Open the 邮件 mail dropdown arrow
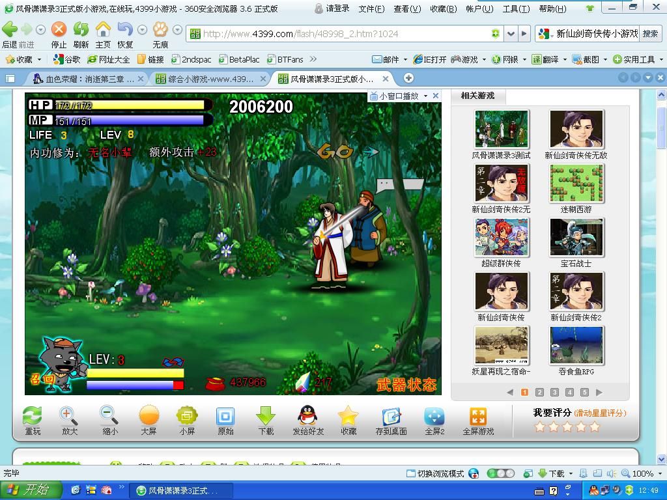This screenshot has width=667, height=500. pyautogui.click(x=405, y=59)
